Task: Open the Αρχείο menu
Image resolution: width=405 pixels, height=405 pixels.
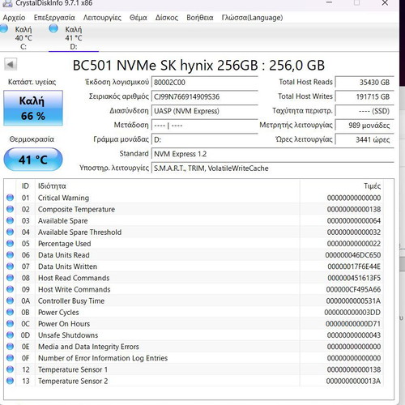Action: 14,18
